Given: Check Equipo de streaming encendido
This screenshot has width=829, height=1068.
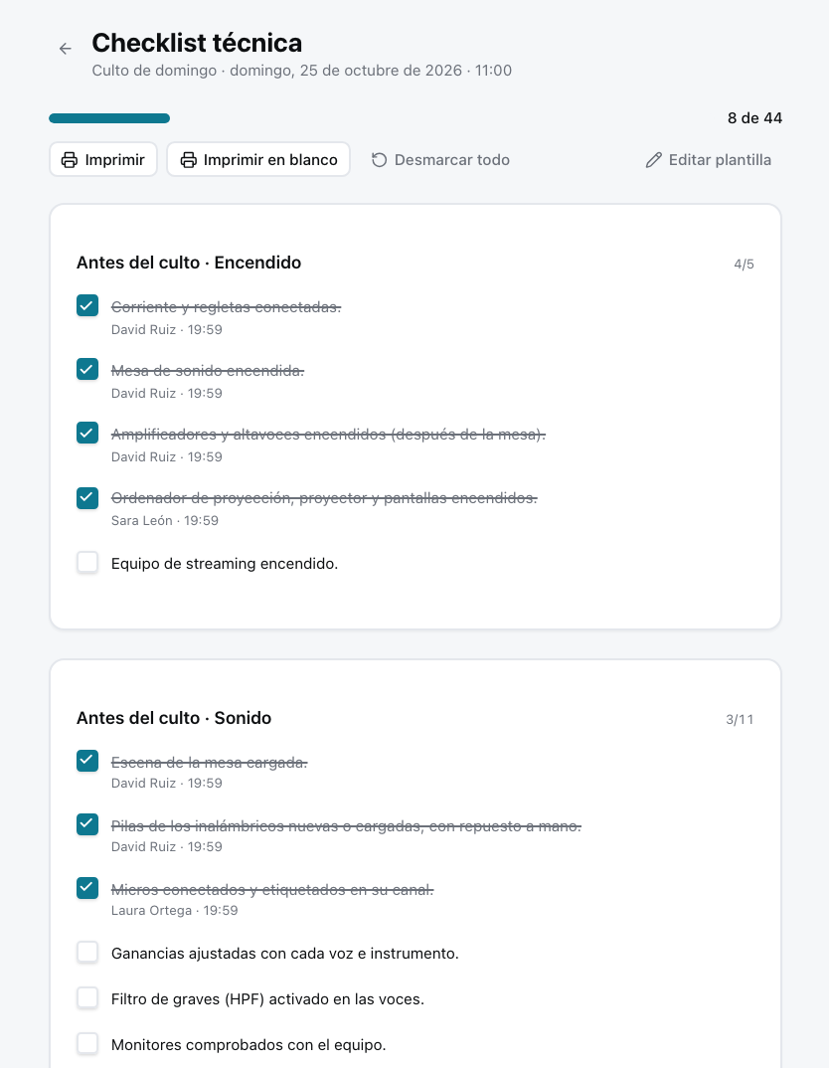Looking at the screenshot, I should pos(87,563).
